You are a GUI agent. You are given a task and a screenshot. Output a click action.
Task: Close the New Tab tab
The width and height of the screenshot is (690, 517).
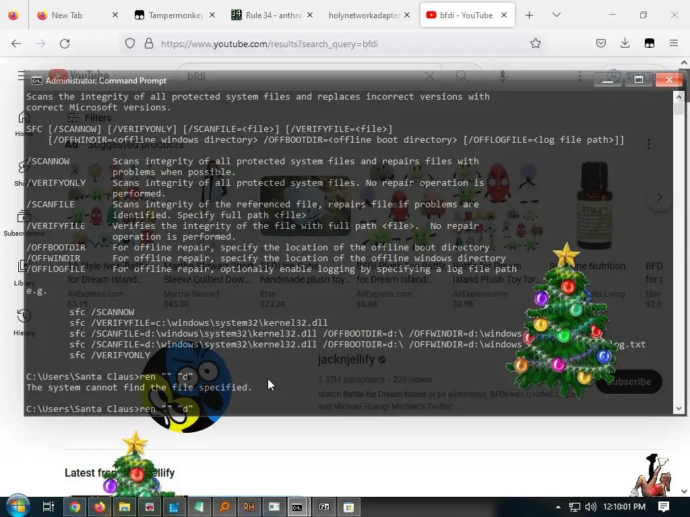point(115,15)
